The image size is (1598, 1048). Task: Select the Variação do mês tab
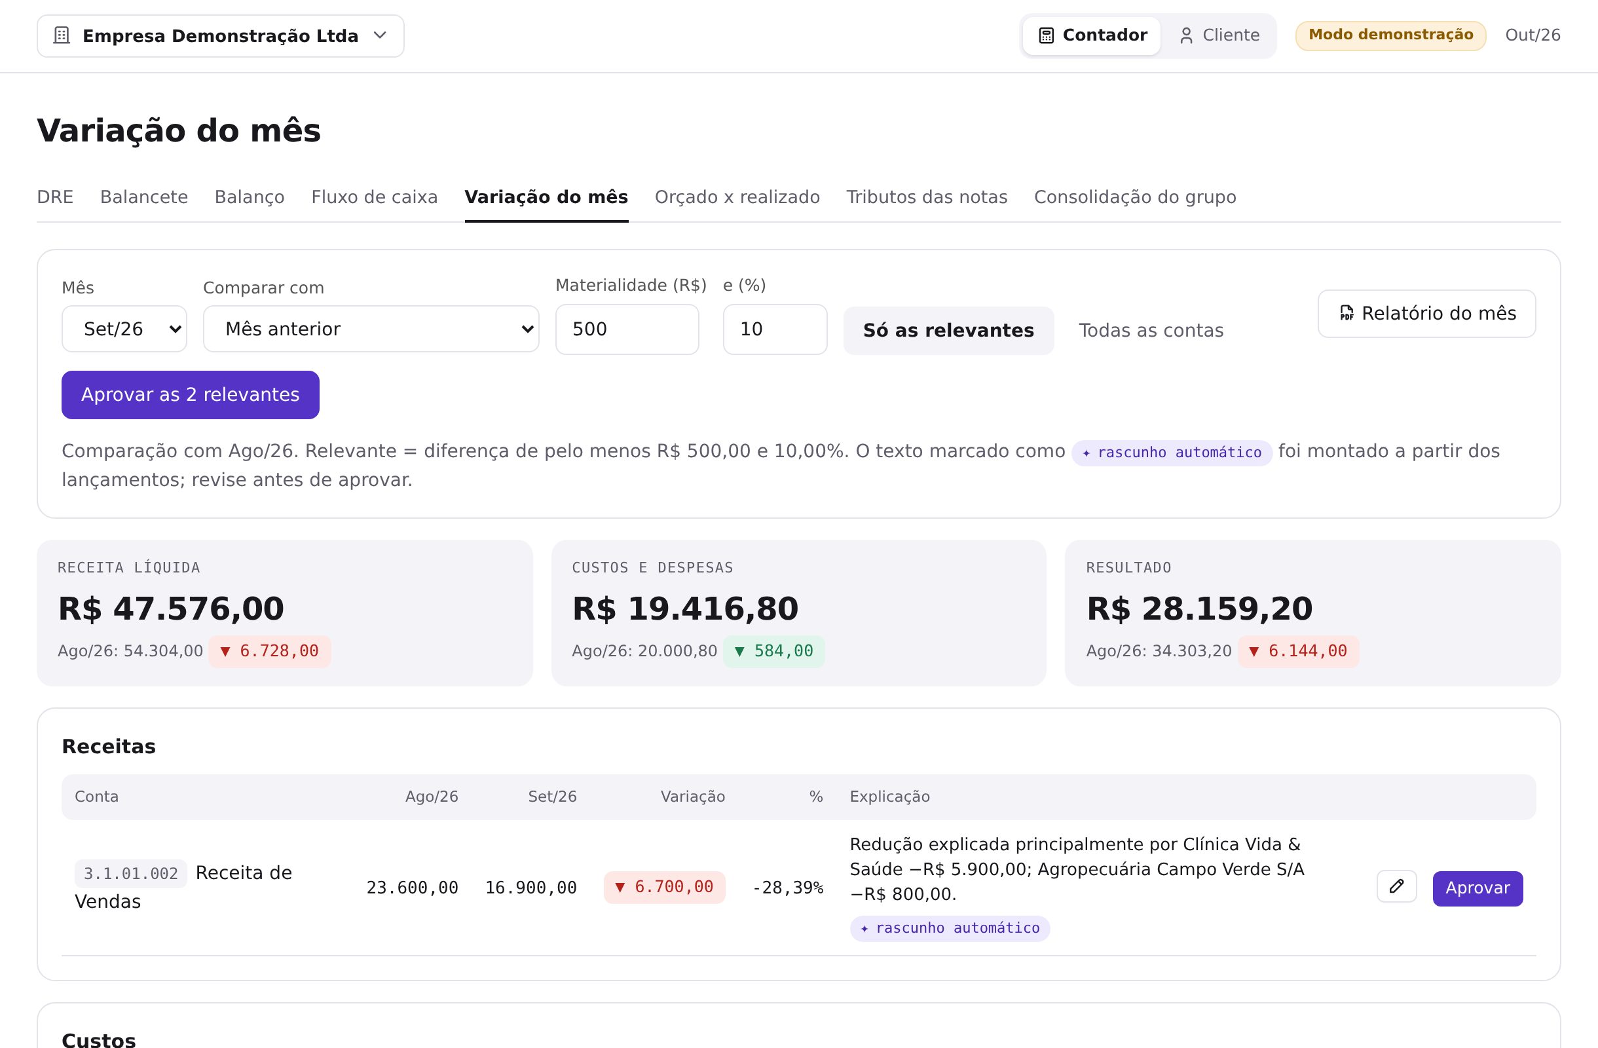pos(547,196)
